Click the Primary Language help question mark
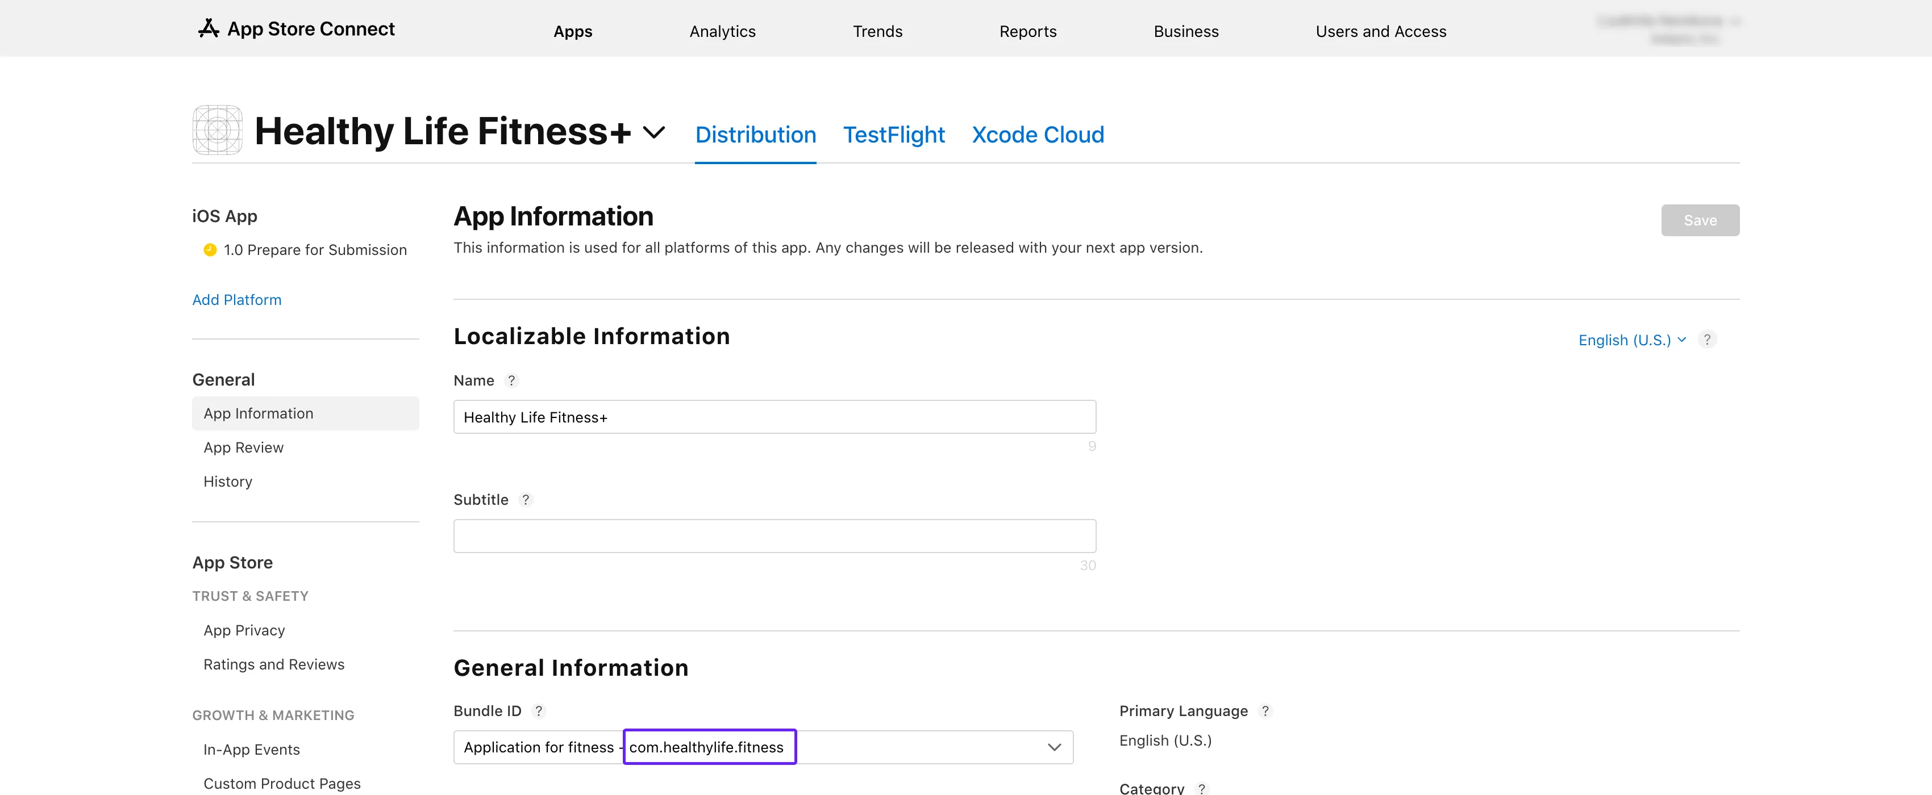This screenshot has height=795, width=1932. (x=1265, y=711)
